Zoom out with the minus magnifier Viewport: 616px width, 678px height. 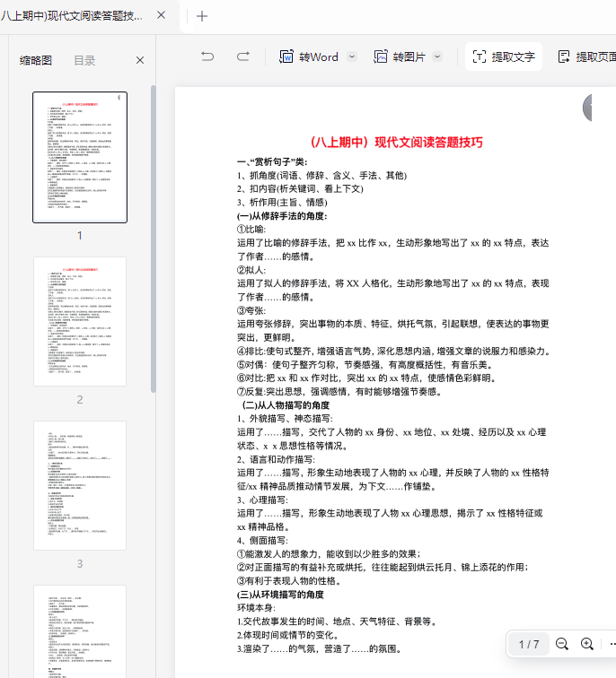coord(562,644)
